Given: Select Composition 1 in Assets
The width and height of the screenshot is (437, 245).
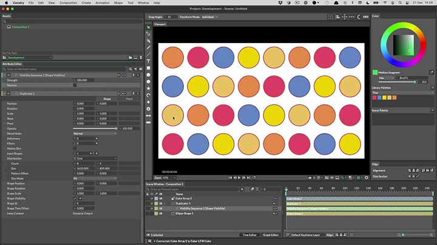Looking at the screenshot, I should [21, 27].
